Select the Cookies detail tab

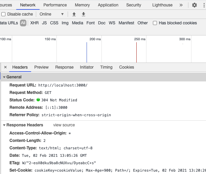[x=127, y=67]
